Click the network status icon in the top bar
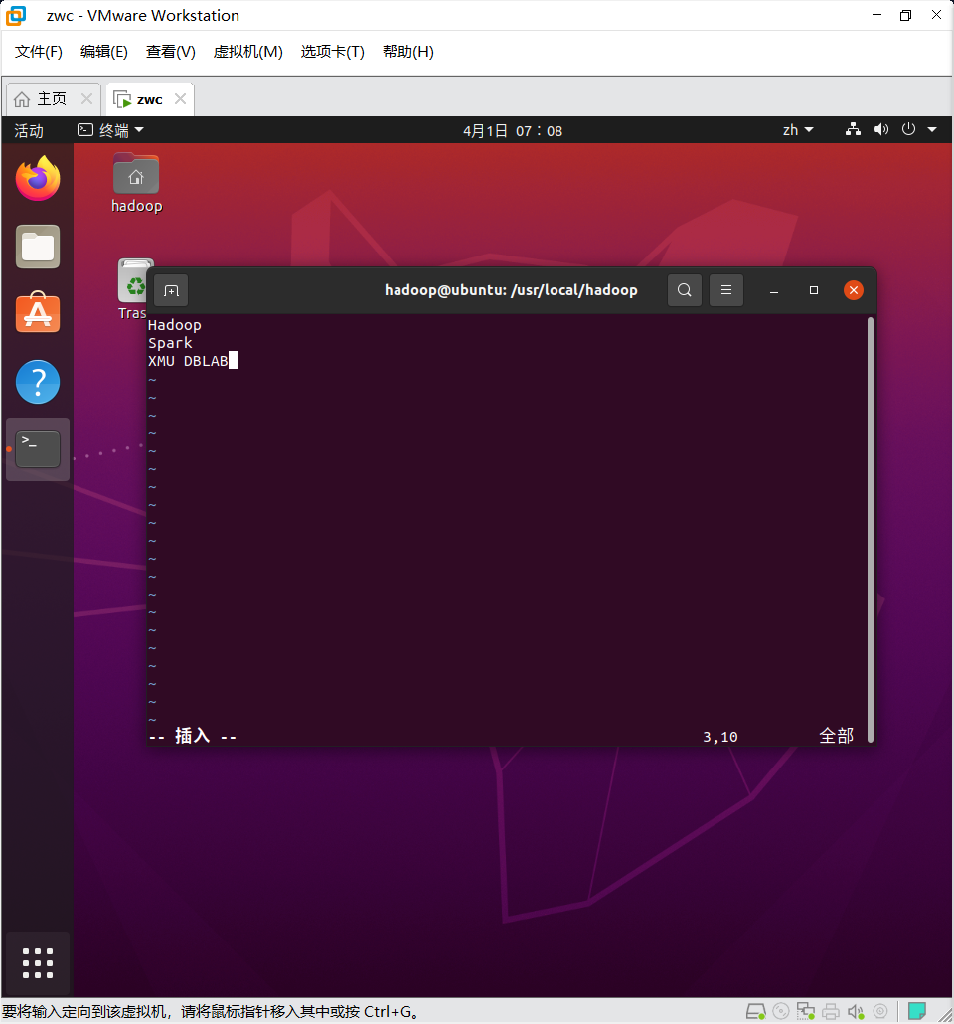The height and width of the screenshot is (1024, 954). click(853, 129)
